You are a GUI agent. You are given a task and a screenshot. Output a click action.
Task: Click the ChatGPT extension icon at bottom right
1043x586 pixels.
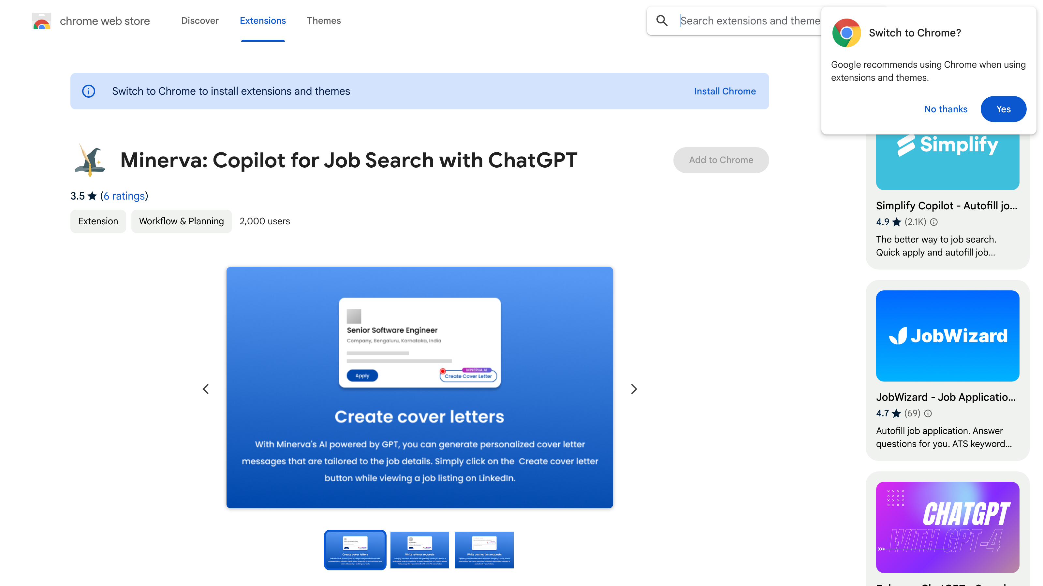(x=947, y=527)
